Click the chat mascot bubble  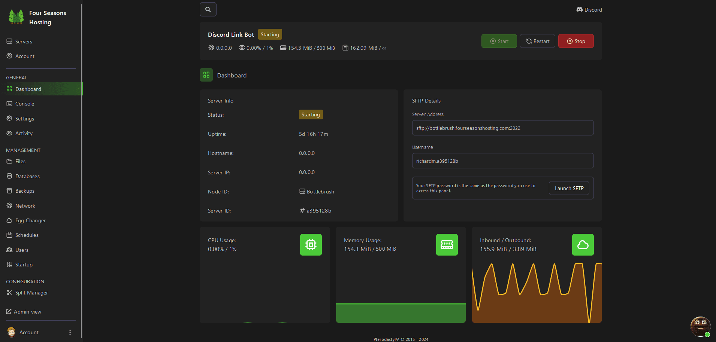pos(700,327)
